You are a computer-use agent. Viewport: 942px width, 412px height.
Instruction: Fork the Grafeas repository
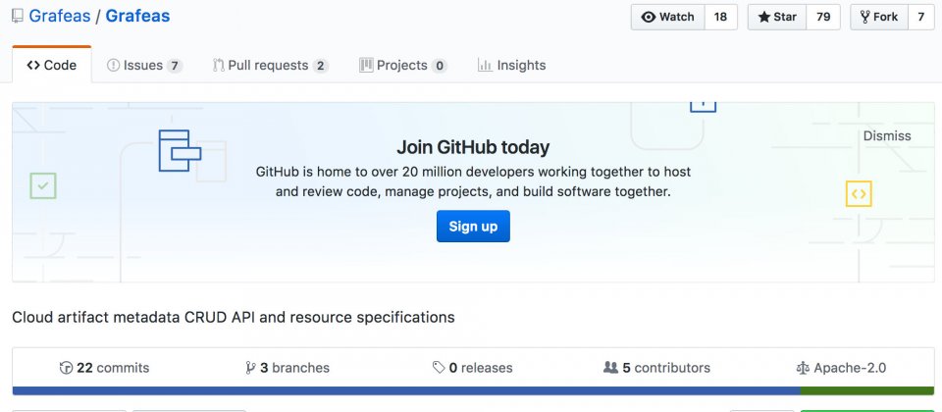click(879, 17)
